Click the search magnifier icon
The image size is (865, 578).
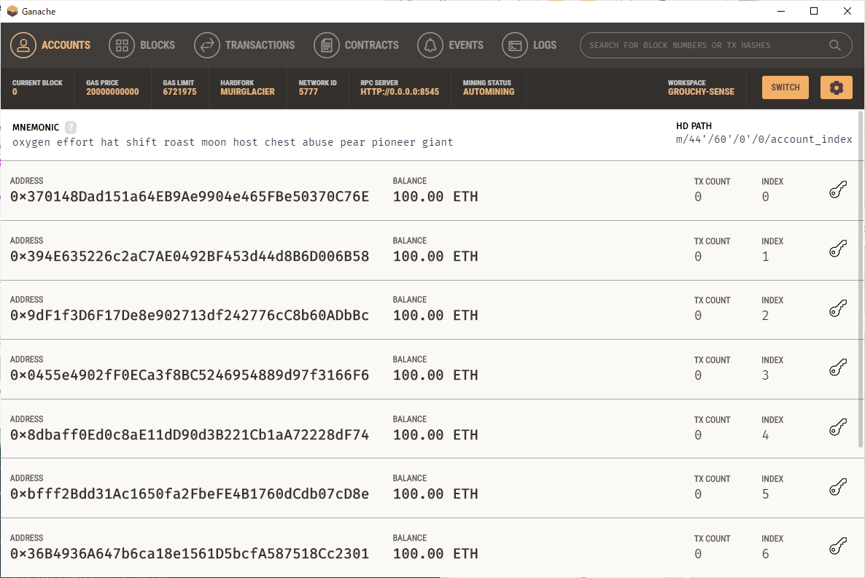pyautogui.click(x=835, y=45)
